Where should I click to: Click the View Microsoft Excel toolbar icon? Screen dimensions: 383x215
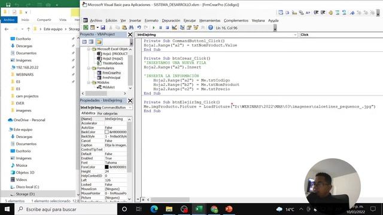pyautogui.click(x=86, y=27)
